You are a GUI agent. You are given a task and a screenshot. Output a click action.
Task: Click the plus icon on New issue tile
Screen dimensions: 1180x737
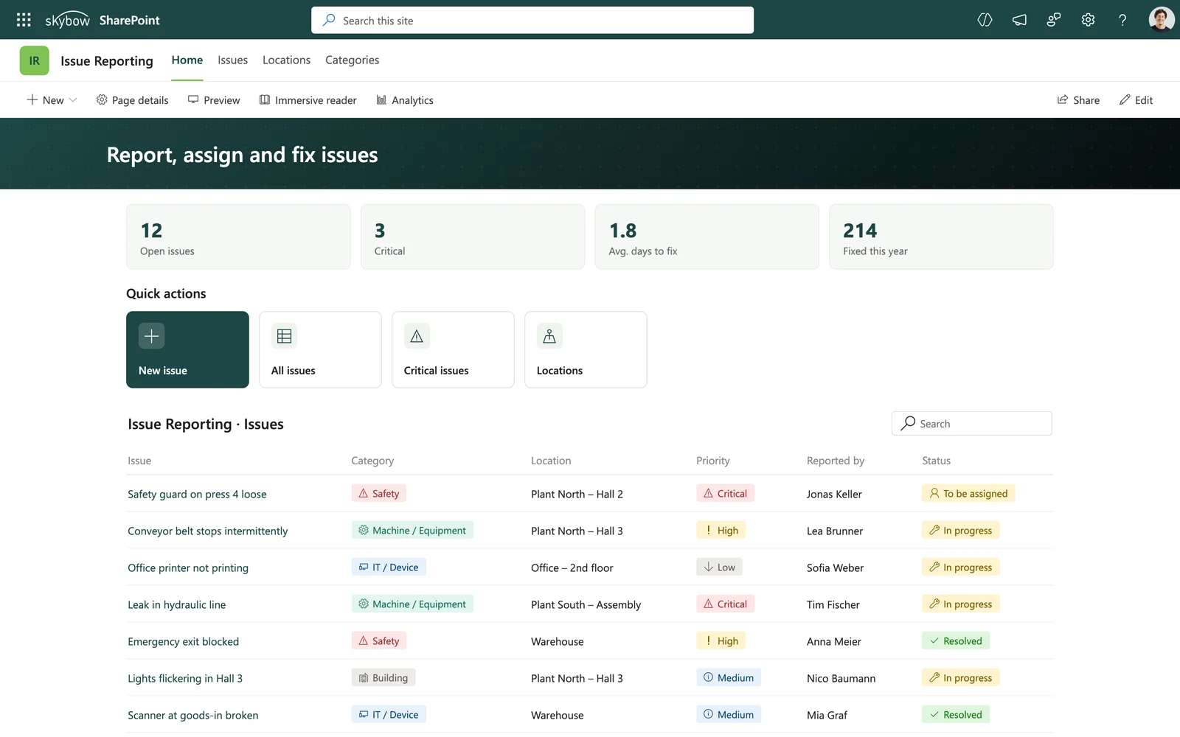(x=151, y=336)
